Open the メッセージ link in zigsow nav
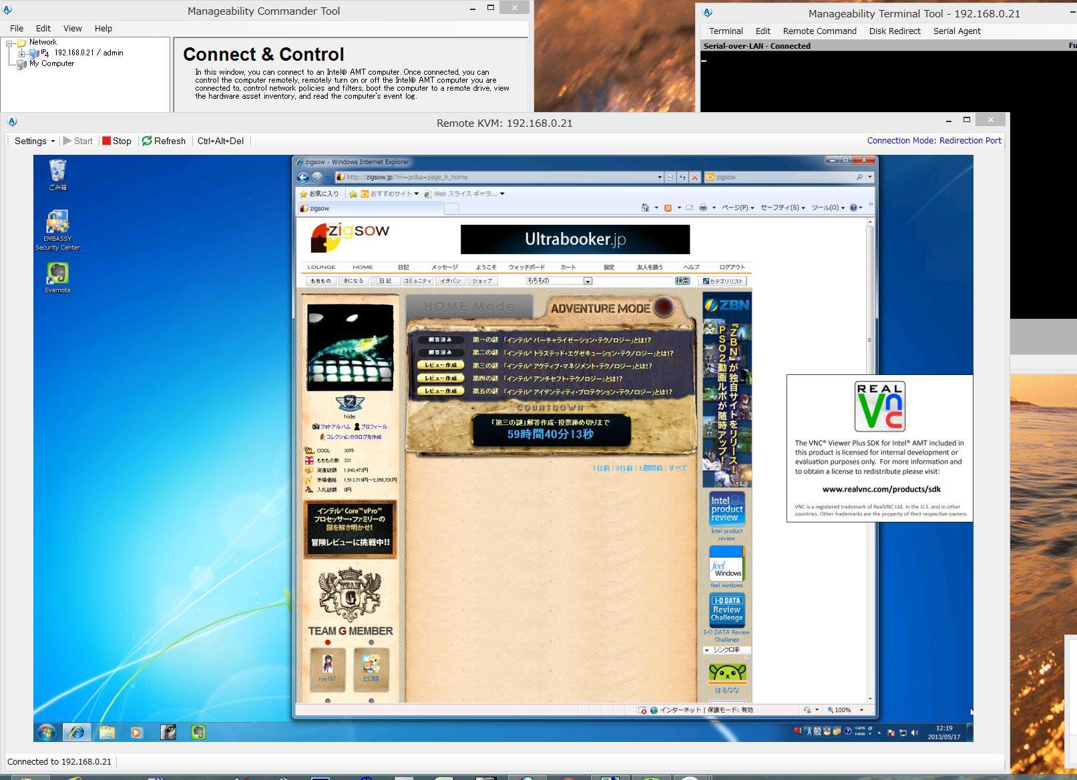1077x780 pixels. (x=444, y=267)
